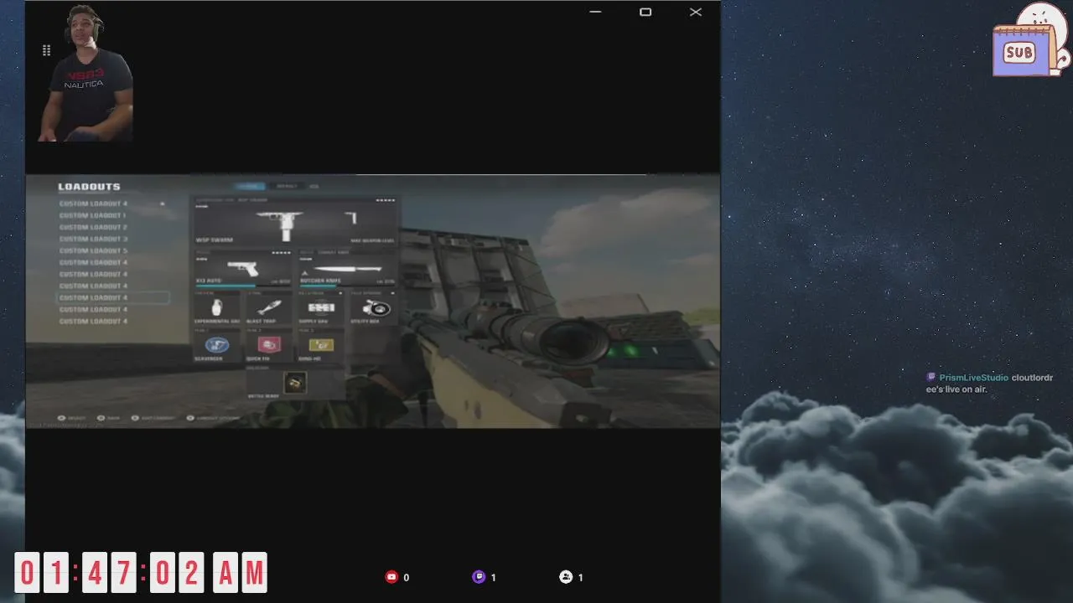Select the X13 Auto pistol card
This screenshot has width=1073, height=603.
pos(243,271)
